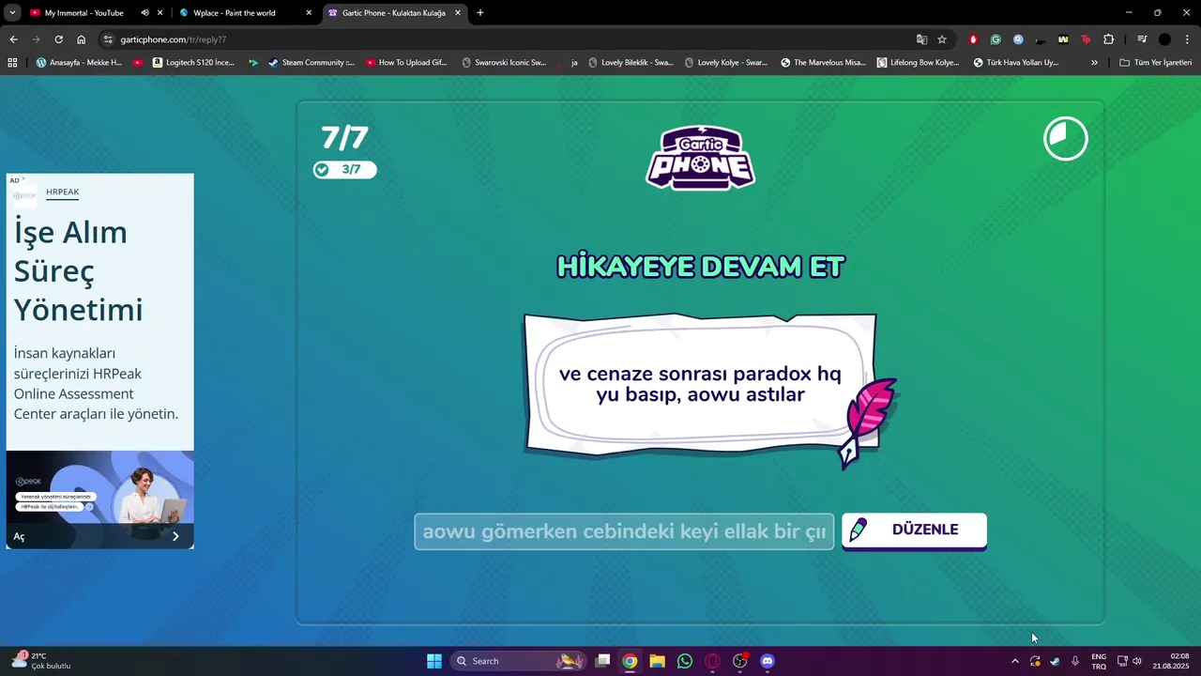
Task: Open Chrome three-dot menu
Action: coord(1187,39)
